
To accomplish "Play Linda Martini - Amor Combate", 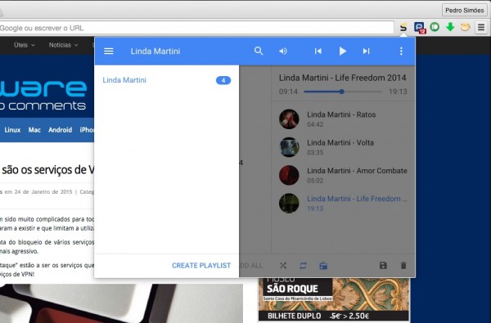I will (x=344, y=175).
